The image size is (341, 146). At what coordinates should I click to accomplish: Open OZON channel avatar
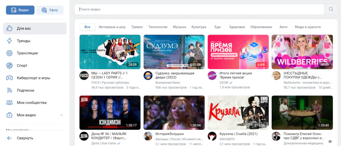tap(212, 75)
